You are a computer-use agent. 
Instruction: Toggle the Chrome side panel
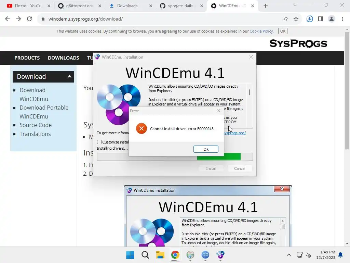tap(321, 19)
